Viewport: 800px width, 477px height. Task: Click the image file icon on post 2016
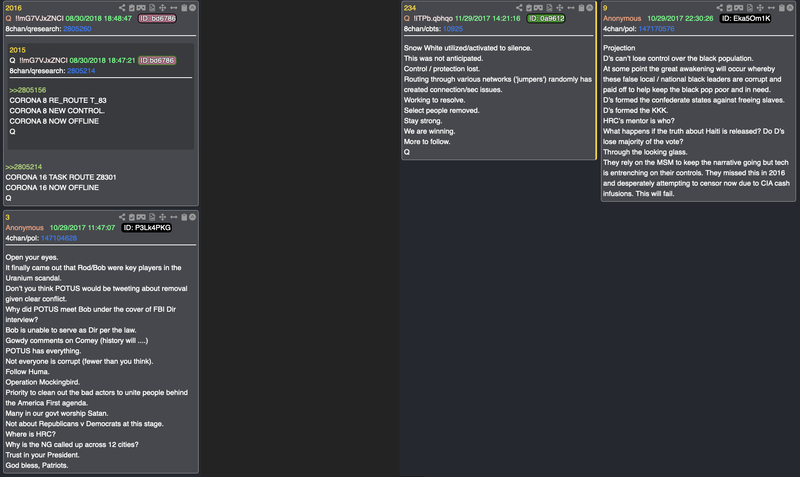point(152,8)
